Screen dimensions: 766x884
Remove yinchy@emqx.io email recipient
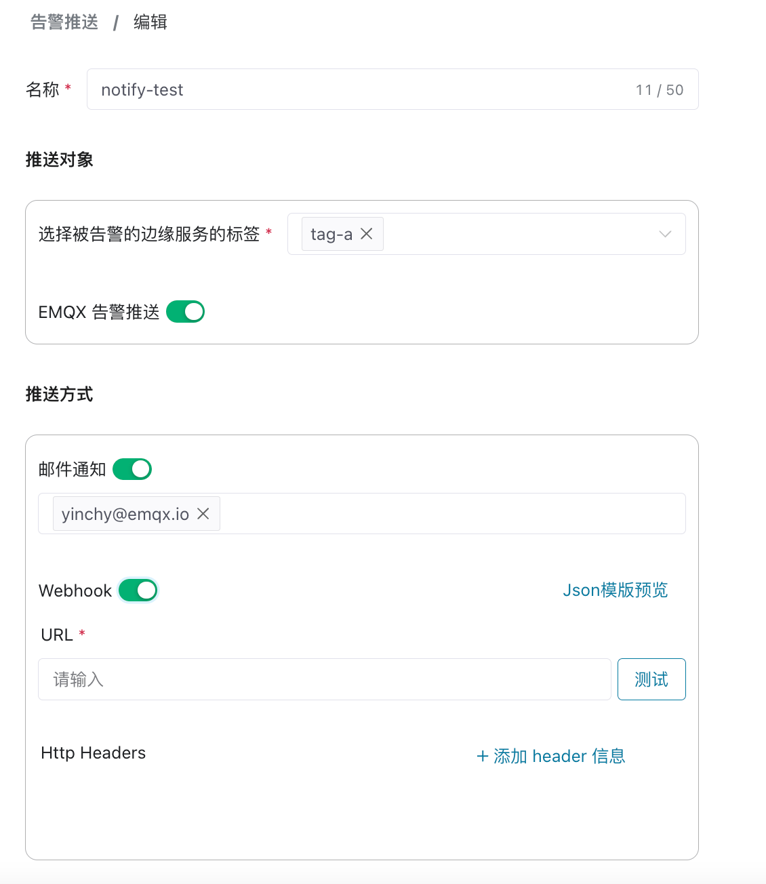point(203,514)
